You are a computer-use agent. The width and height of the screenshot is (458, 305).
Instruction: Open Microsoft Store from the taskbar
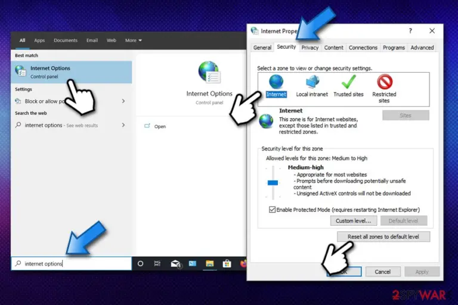coord(227,263)
